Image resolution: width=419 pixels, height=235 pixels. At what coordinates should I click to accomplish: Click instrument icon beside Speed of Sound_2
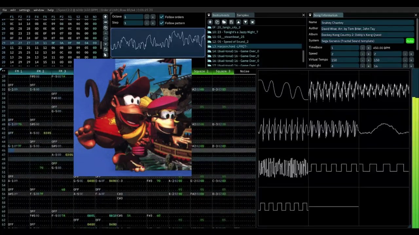tap(209, 41)
